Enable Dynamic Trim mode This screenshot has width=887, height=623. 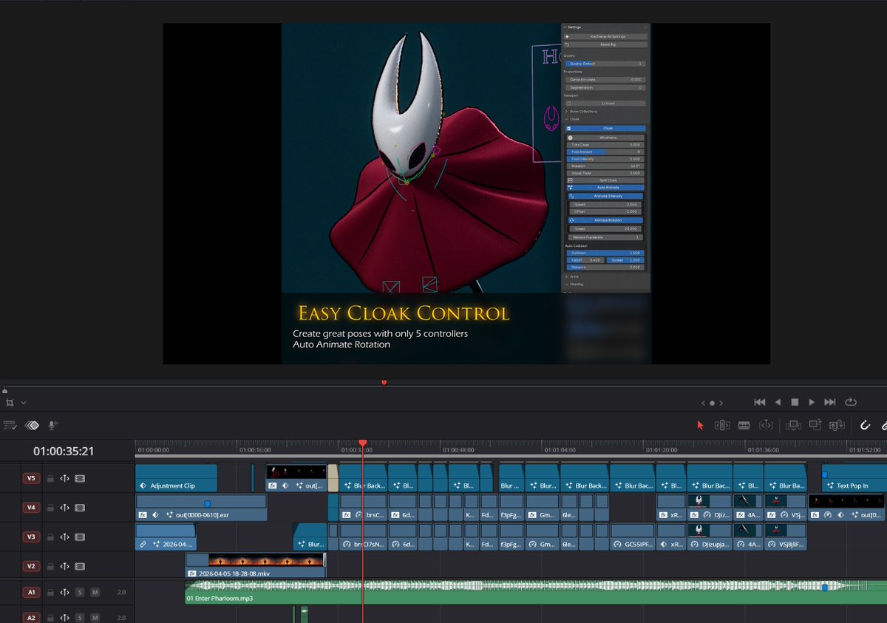pyautogui.click(x=767, y=425)
